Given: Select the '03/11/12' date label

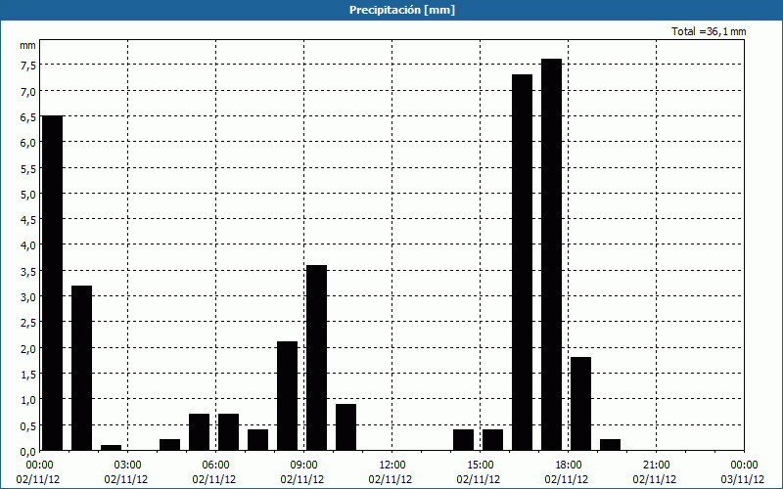Looking at the screenshot, I should click(x=743, y=480).
